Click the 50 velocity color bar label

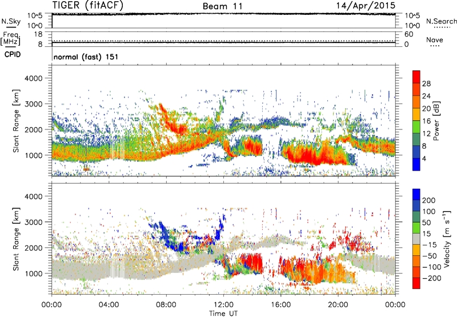pos(426,223)
